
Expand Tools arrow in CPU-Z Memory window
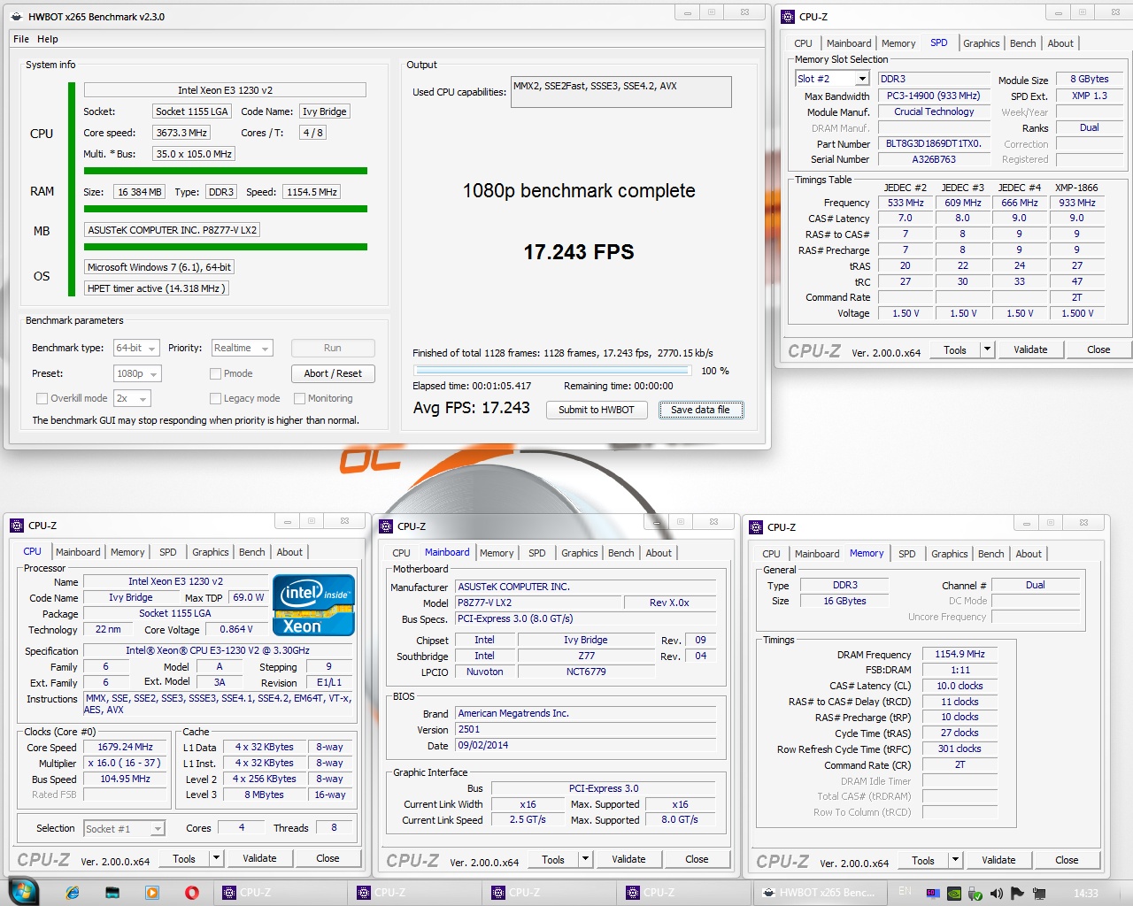955,860
